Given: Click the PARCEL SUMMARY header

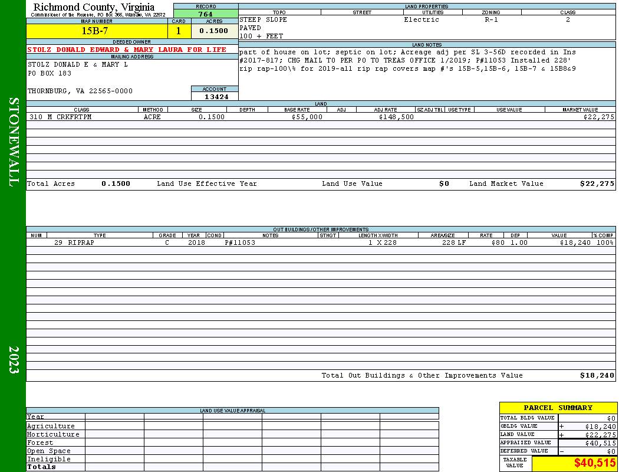Looking at the screenshot, I should click(x=558, y=408).
